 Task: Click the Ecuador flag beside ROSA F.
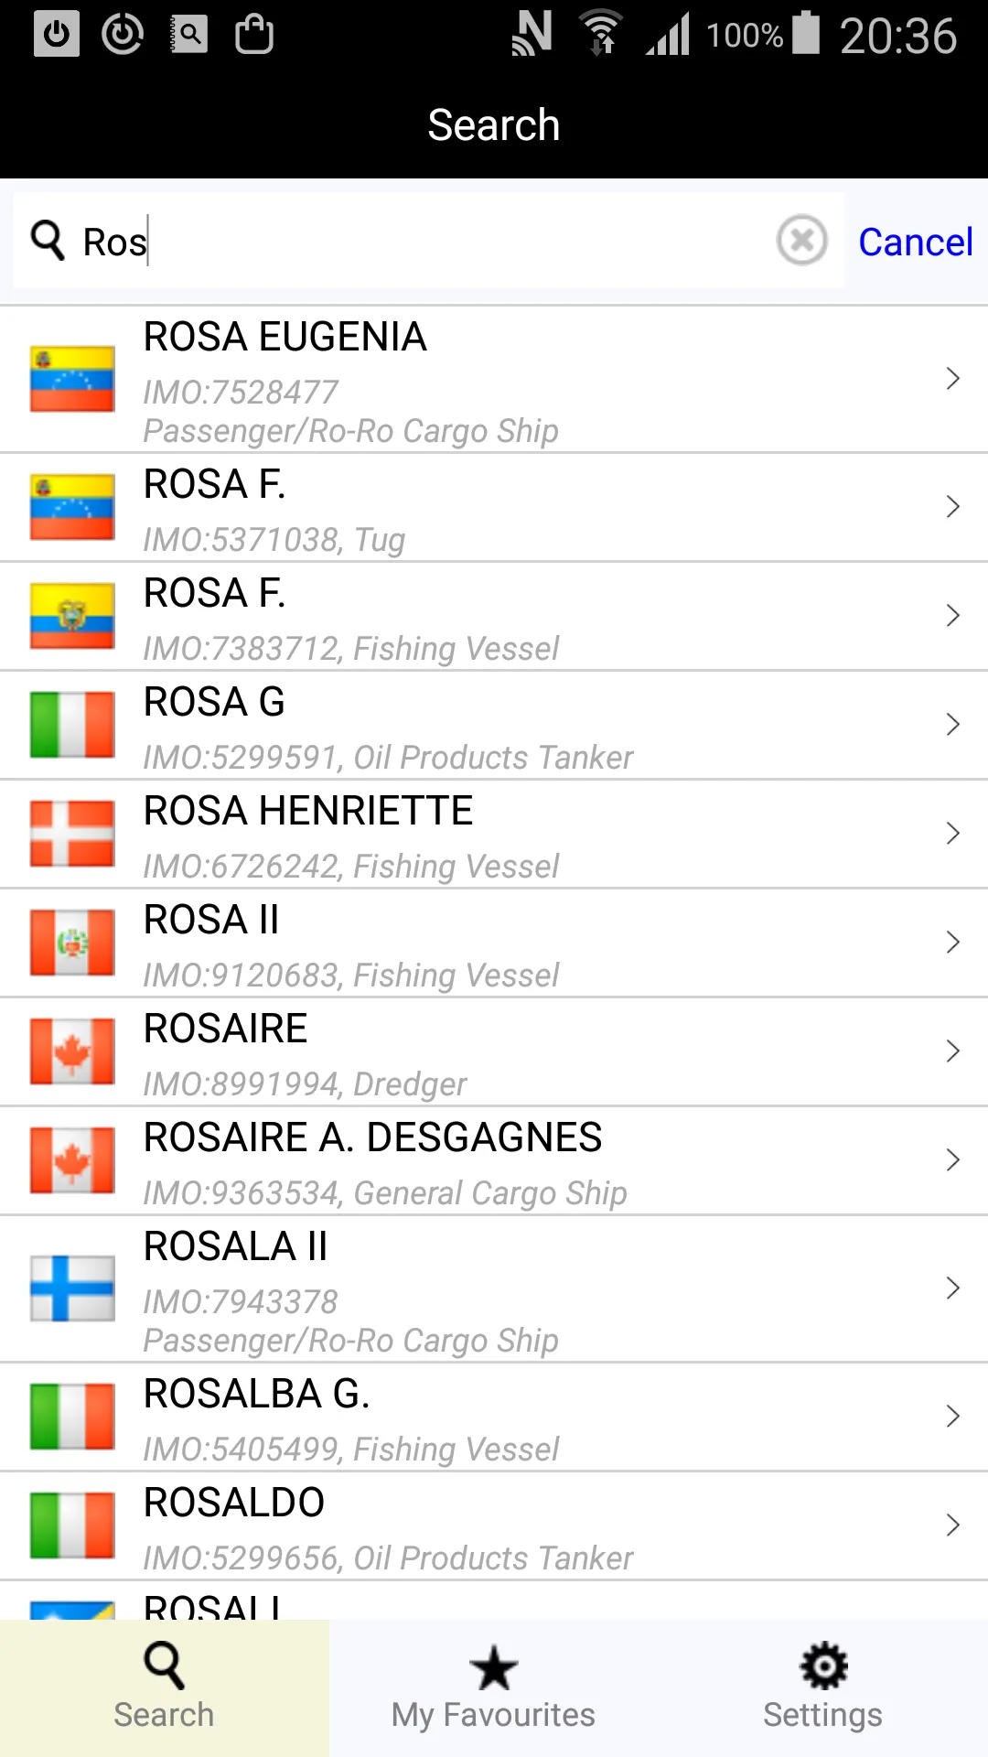[72, 616]
